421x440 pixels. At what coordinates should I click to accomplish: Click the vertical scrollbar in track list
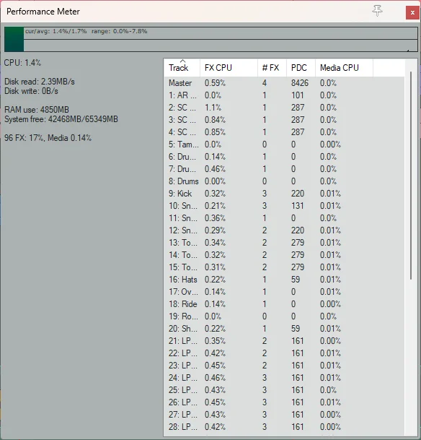click(x=411, y=176)
